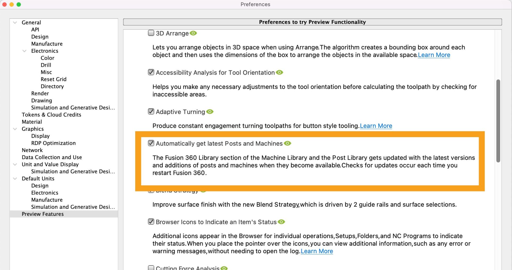Click the 'Preferences' window title text
The image size is (512, 270).
click(x=255, y=4)
